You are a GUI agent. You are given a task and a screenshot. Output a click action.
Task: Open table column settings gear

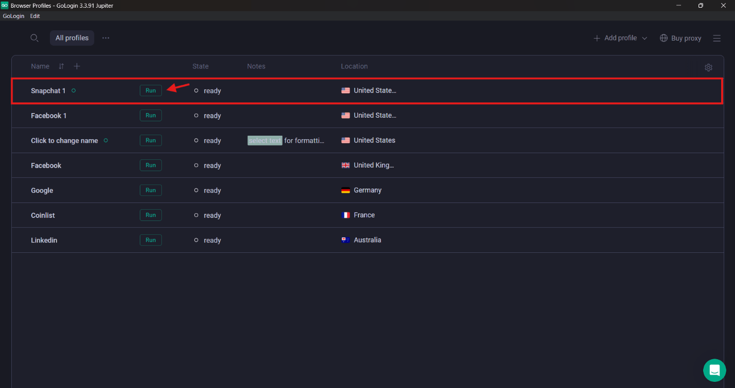[708, 67]
